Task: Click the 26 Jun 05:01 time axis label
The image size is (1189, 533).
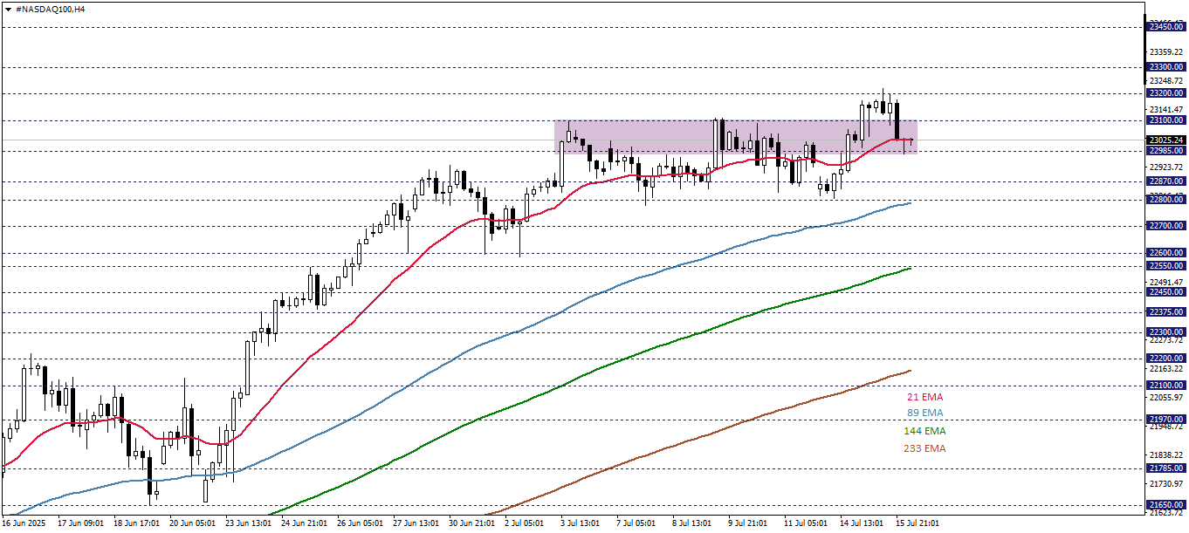Action: pos(360,523)
